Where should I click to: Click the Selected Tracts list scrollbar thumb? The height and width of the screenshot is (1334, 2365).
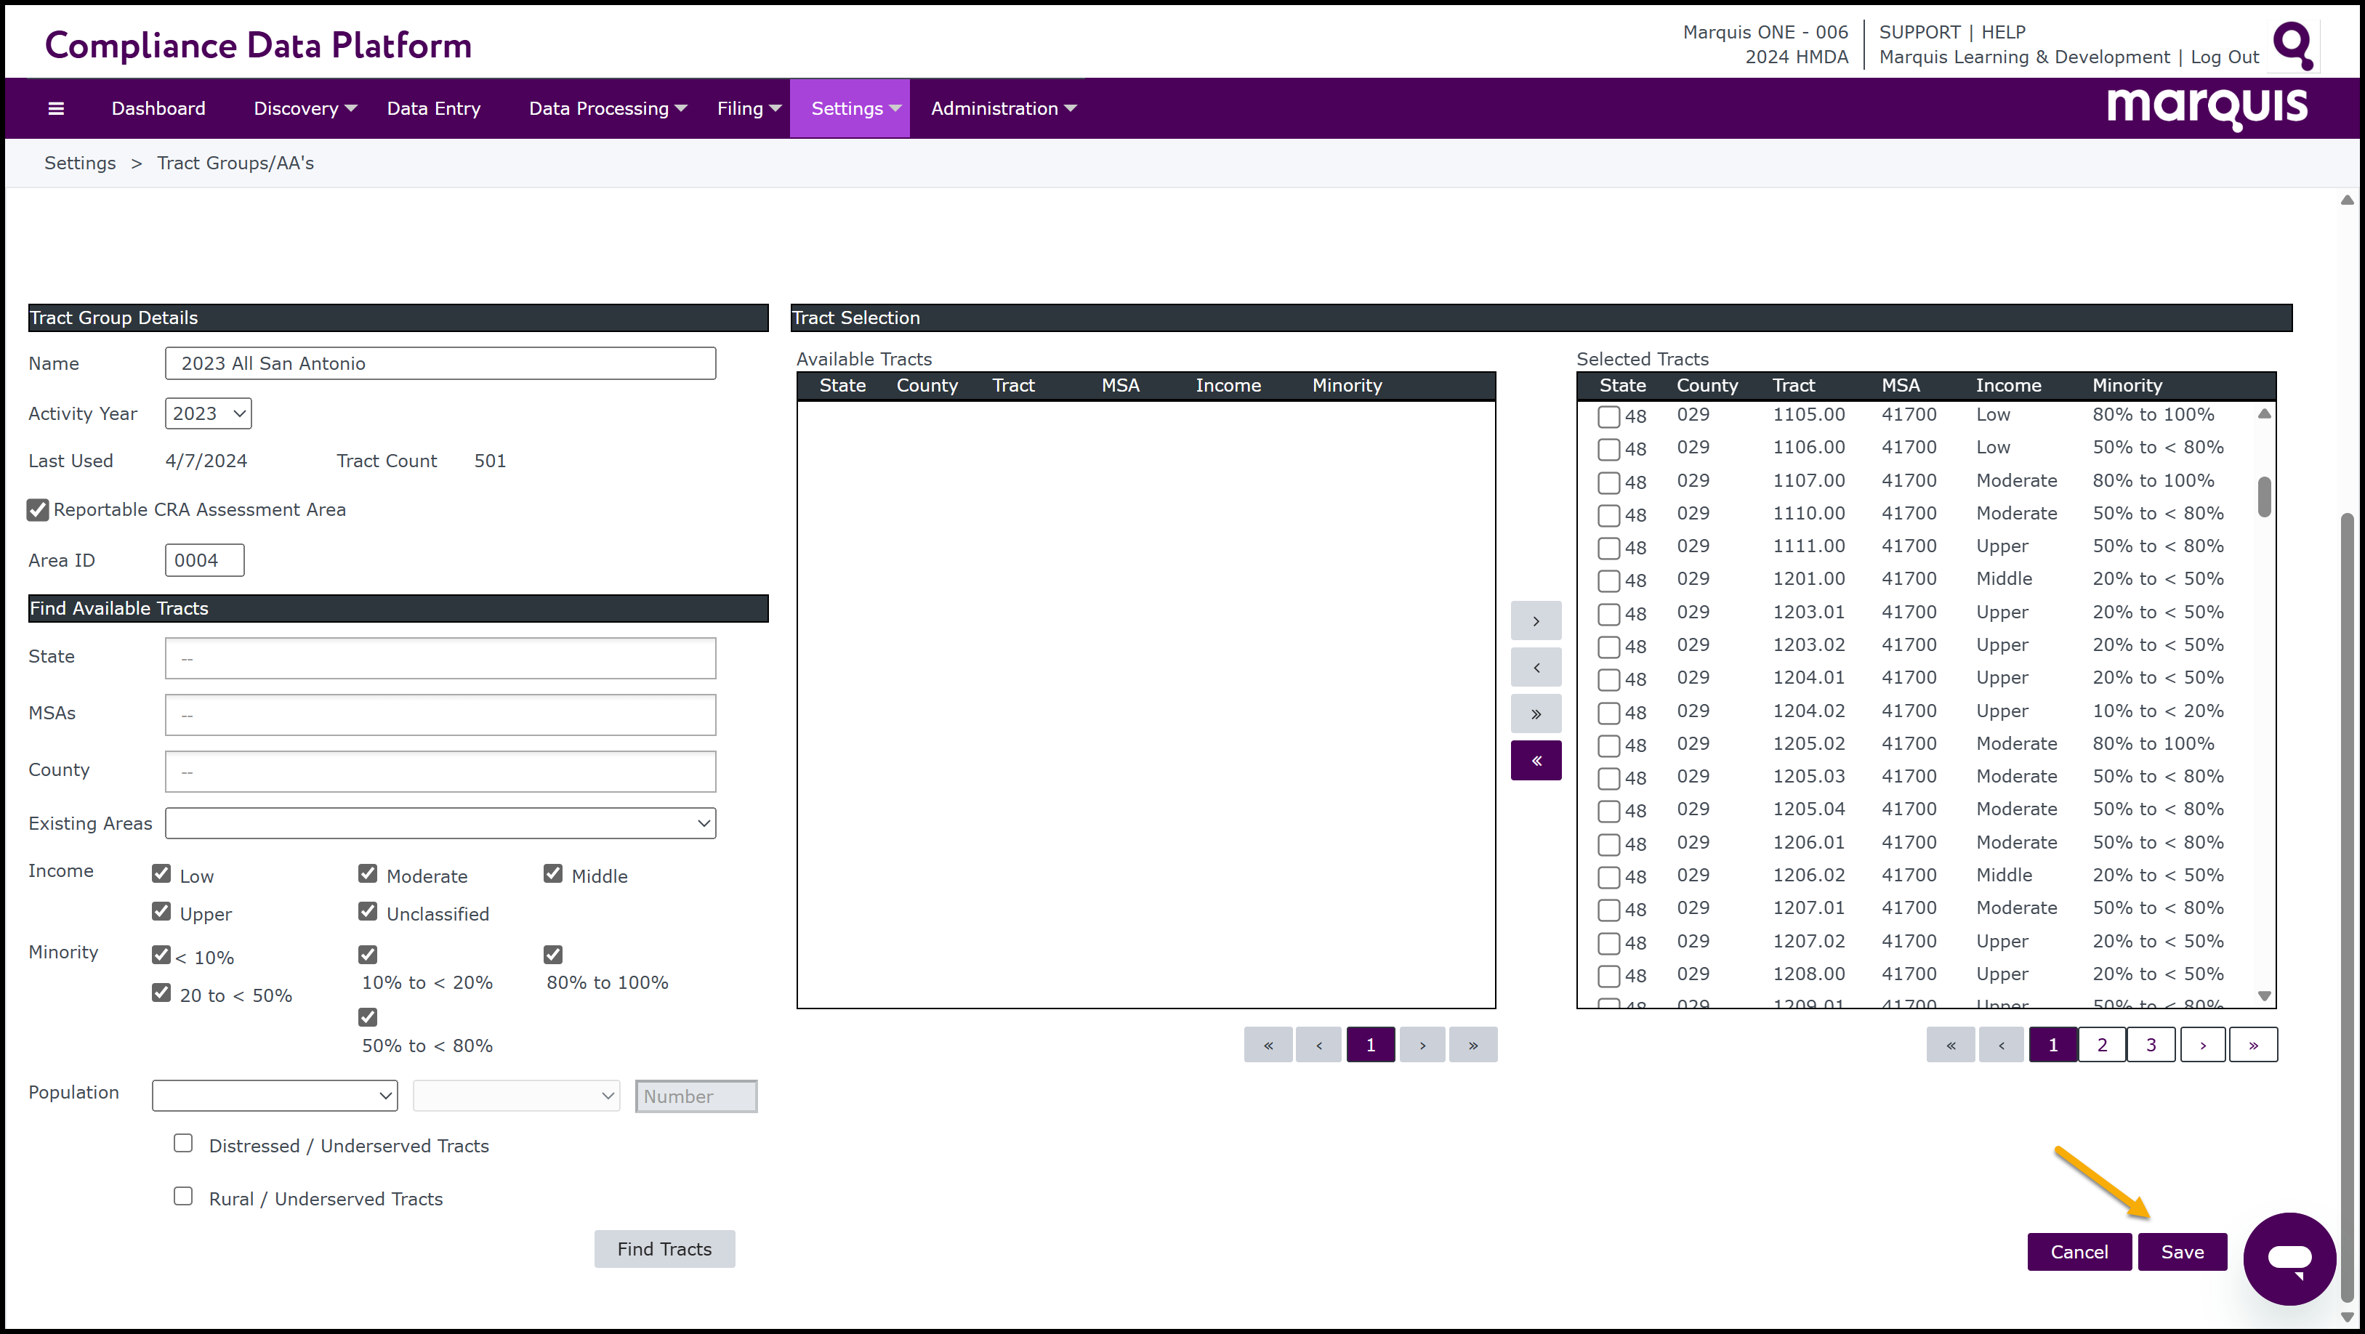point(2264,497)
